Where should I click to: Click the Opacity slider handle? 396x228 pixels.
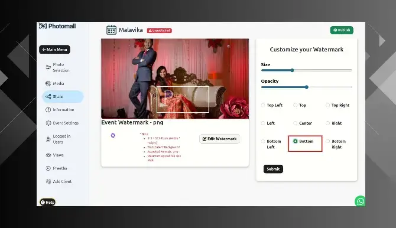click(307, 87)
